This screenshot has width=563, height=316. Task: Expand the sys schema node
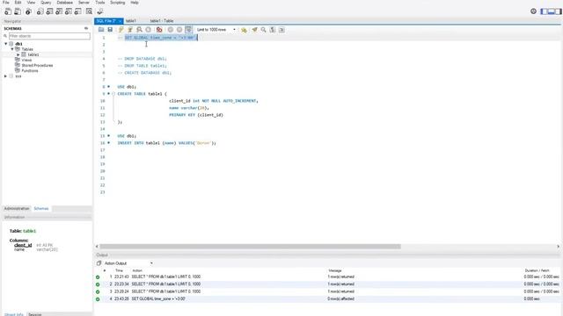tap(6, 76)
